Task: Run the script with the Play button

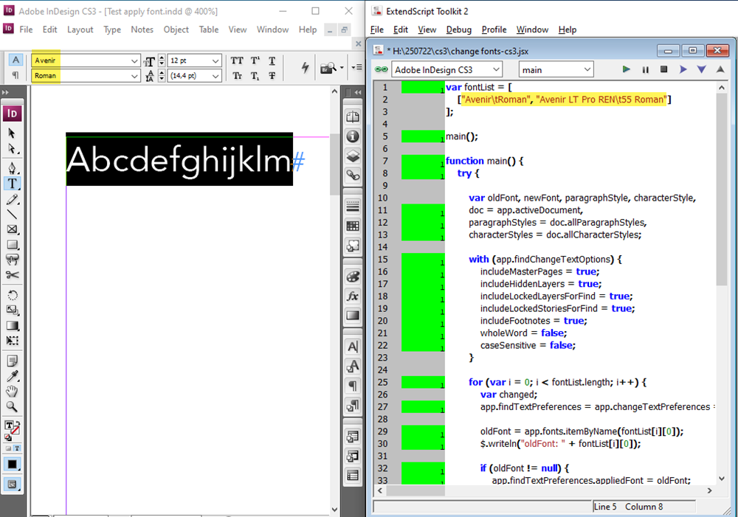Action: tap(626, 69)
